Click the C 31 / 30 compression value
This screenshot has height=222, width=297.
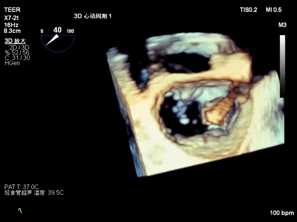17,57
